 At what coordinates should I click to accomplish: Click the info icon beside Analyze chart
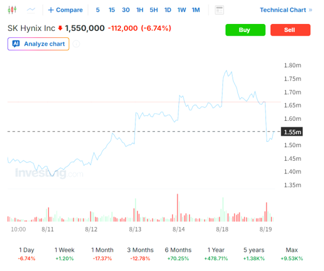(76, 44)
